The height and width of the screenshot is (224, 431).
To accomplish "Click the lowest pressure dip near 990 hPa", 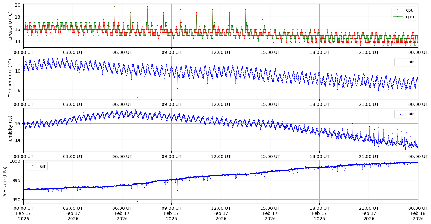I will point(137,201).
